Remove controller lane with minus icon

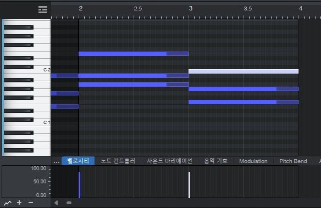[x=31, y=203]
